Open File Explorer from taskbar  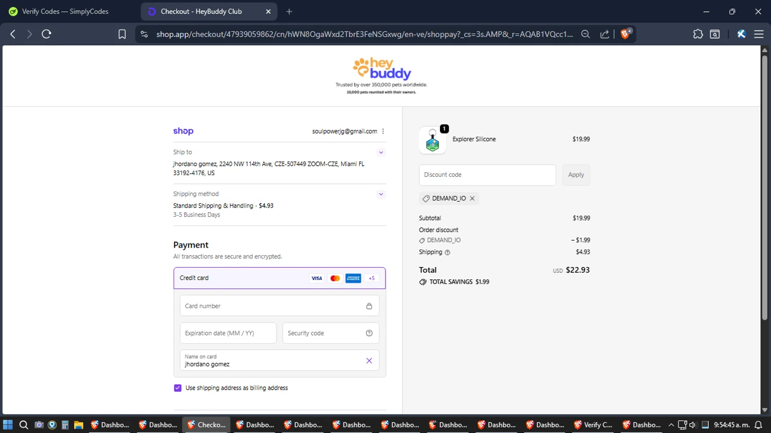click(79, 425)
